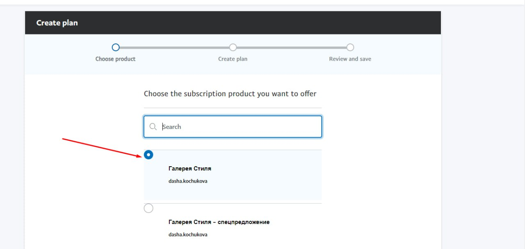The image size is (525, 249).
Task: Select the Галерея Стиля – спецпредложение radio button
Action: pos(148,208)
